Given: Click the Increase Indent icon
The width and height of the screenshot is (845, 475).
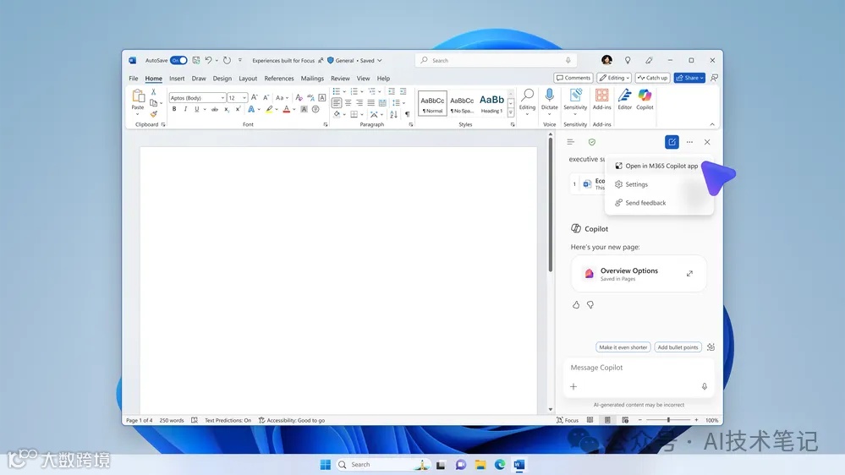Looking at the screenshot, I should tap(403, 91).
